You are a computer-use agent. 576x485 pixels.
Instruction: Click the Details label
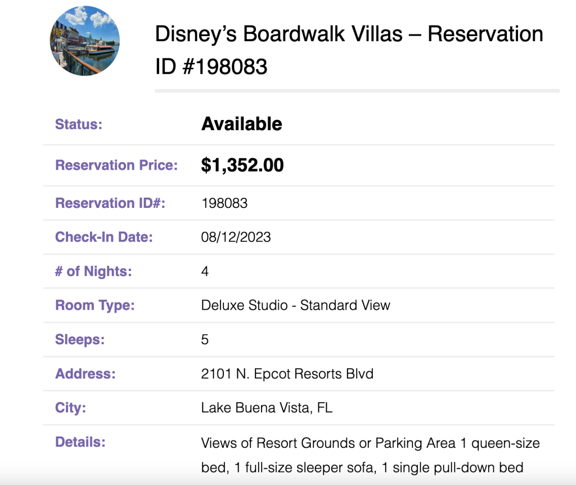pyautogui.click(x=80, y=442)
